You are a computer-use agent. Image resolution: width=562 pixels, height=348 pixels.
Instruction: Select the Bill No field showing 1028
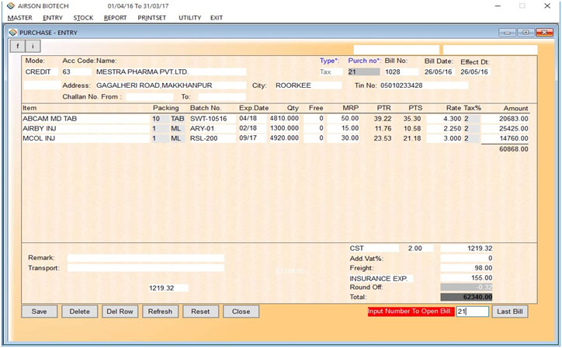pos(401,71)
